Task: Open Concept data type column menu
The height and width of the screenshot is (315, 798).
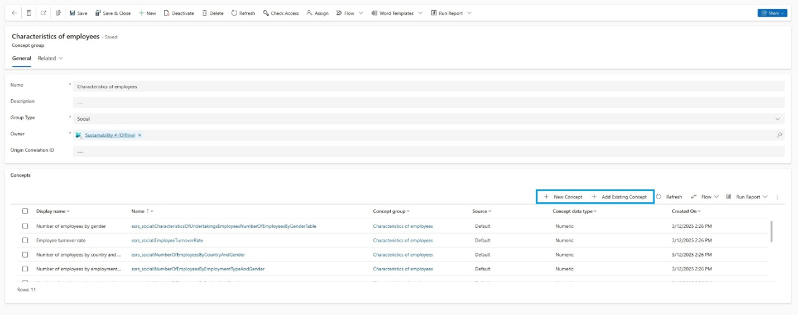Action: click(575, 211)
